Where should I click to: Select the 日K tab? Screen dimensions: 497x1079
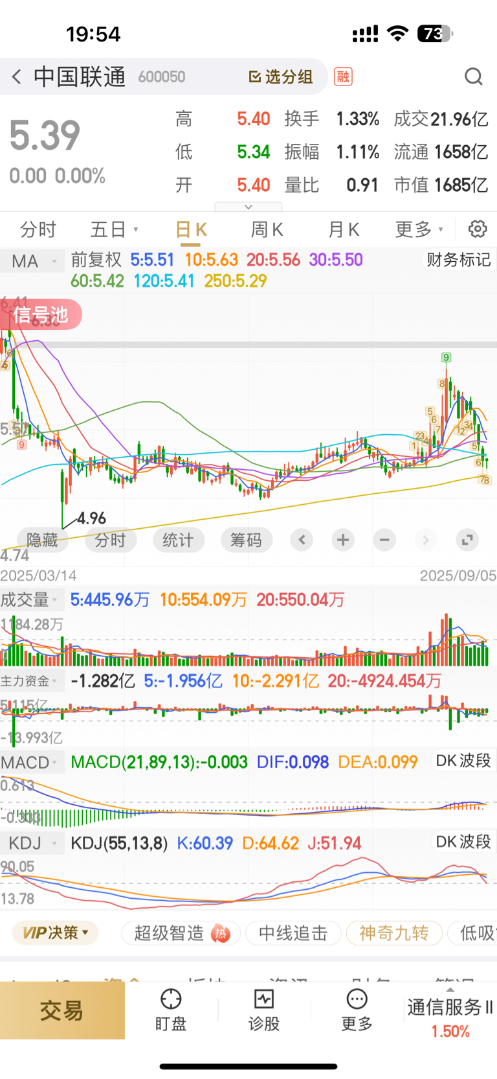click(x=191, y=229)
